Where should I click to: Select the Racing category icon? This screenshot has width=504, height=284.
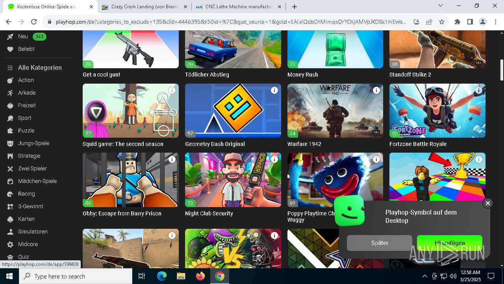pos(10,194)
